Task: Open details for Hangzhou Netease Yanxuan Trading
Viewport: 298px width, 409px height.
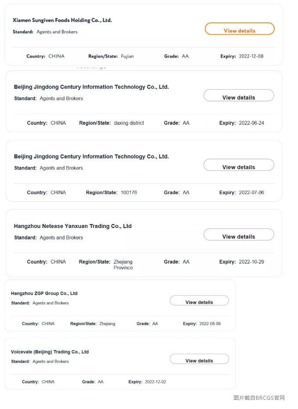Action: pyautogui.click(x=238, y=235)
